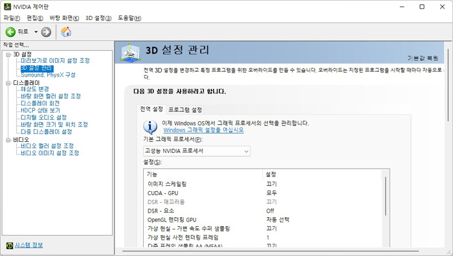Collapse the 디스플레이 tree node

[x=8, y=83]
